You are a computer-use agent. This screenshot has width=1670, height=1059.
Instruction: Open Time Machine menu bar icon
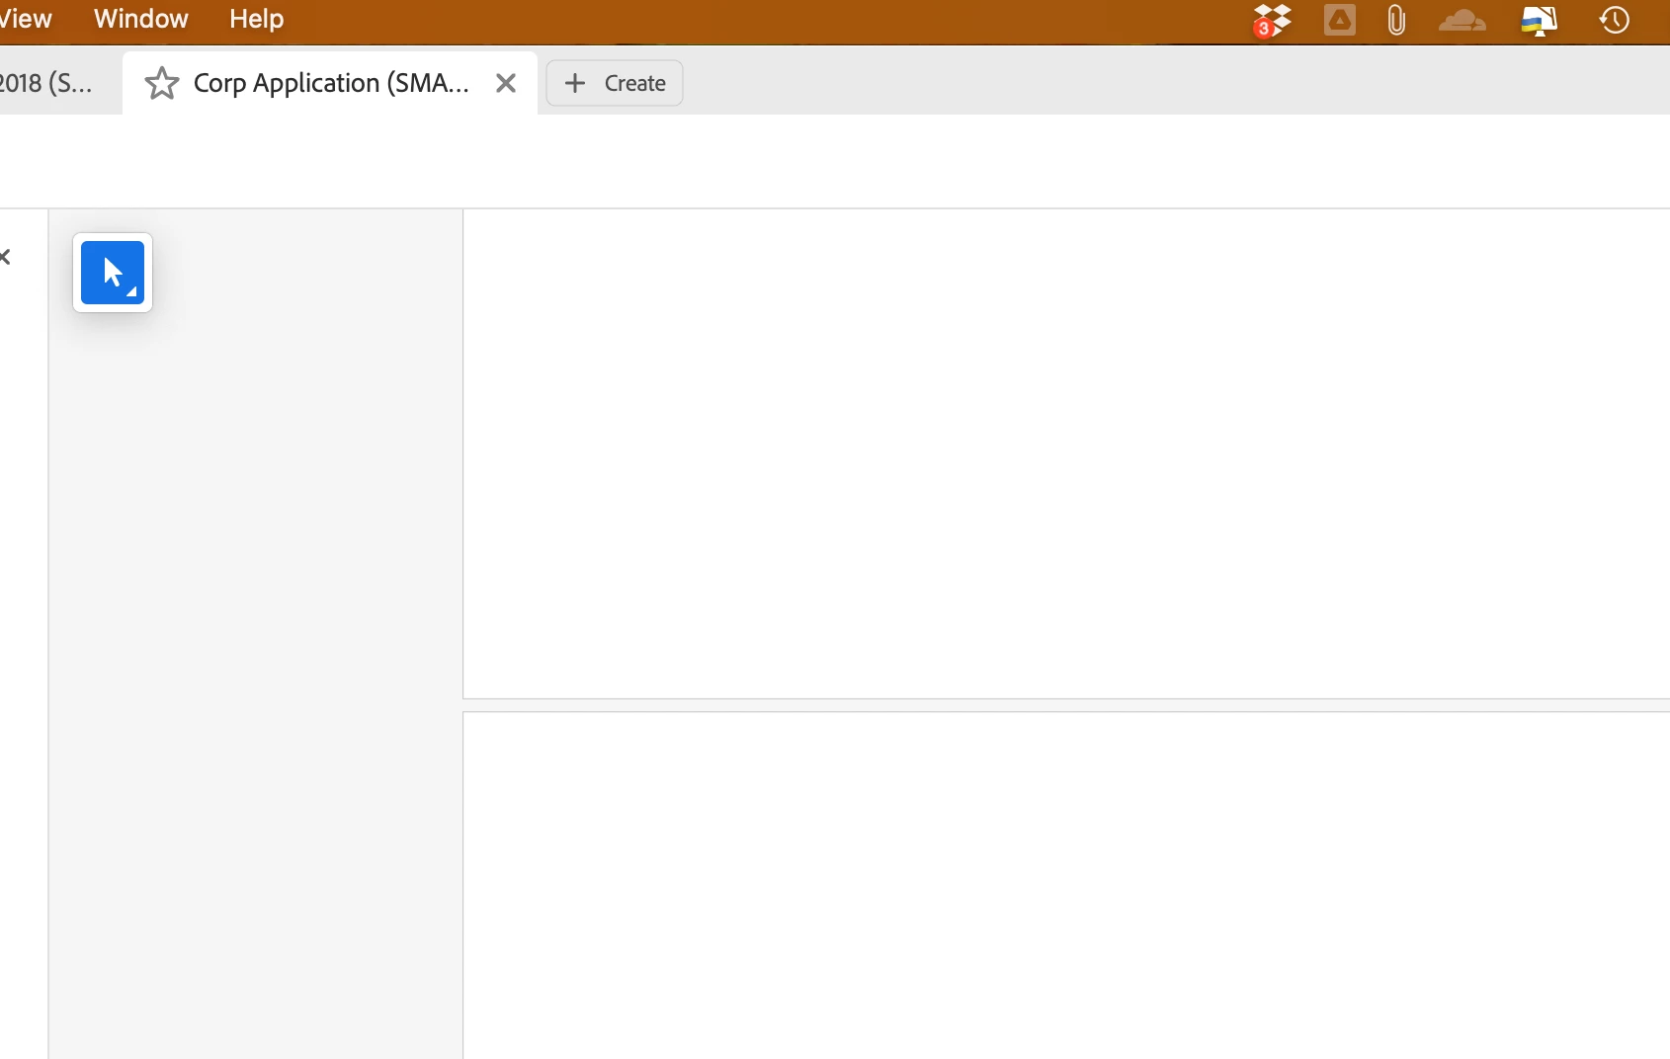point(1615,20)
